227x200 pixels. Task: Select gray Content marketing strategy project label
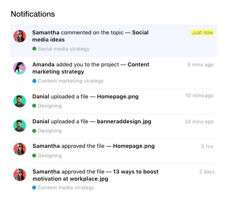pyautogui.click(x=71, y=81)
